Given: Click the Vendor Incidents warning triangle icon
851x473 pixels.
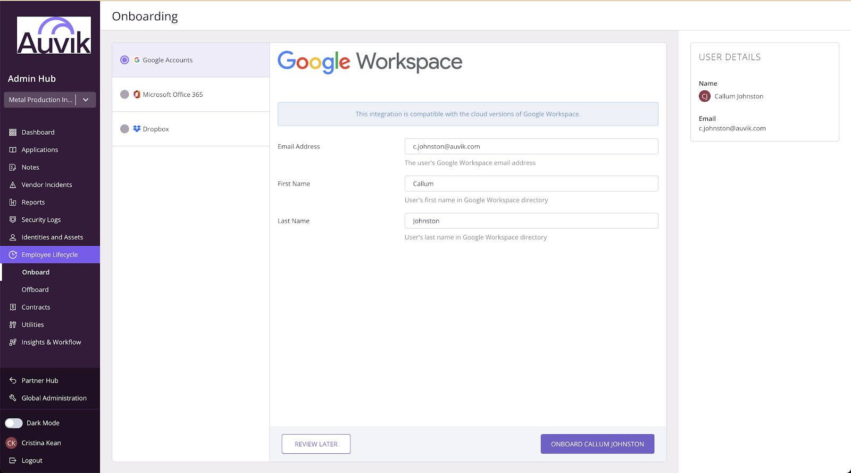Looking at the screenshot, I should [13, 185].
